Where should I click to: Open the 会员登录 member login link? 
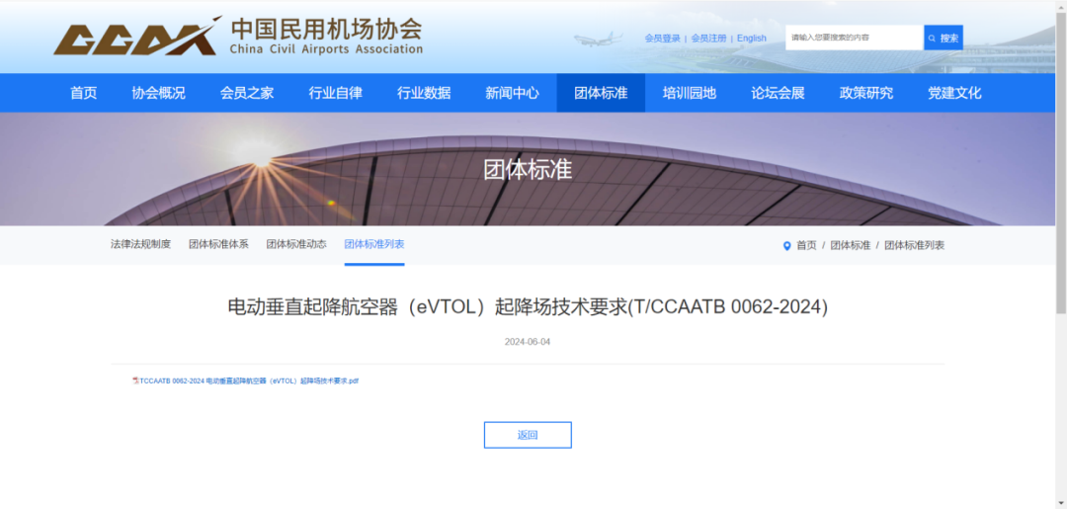pyautogui.click(x=662, y=39)
